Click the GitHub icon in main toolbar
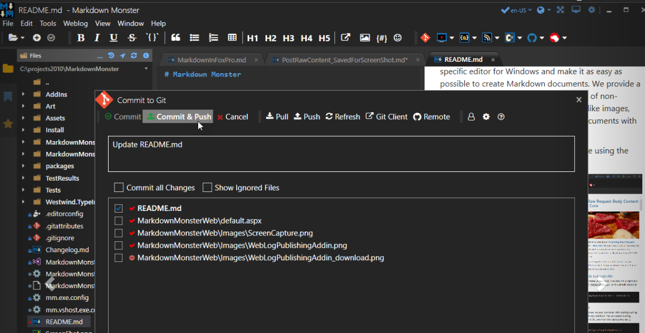Image resolution: width=645 pixels, height=333 pixels. point(532,38)
